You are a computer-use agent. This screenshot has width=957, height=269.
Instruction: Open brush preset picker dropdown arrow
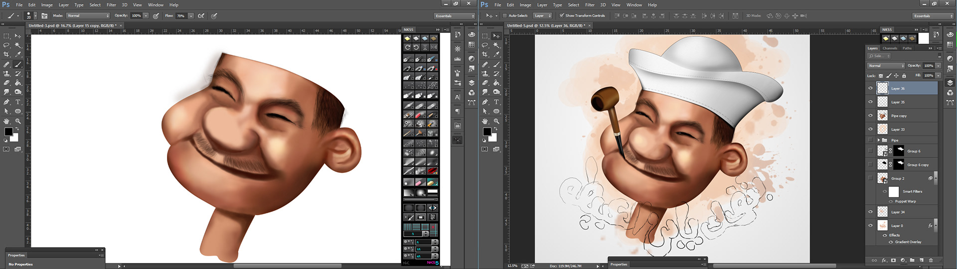click(35, 16)
